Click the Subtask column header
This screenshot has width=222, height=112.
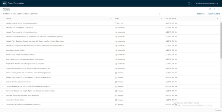pyautogui.click(x=8, y=19)
